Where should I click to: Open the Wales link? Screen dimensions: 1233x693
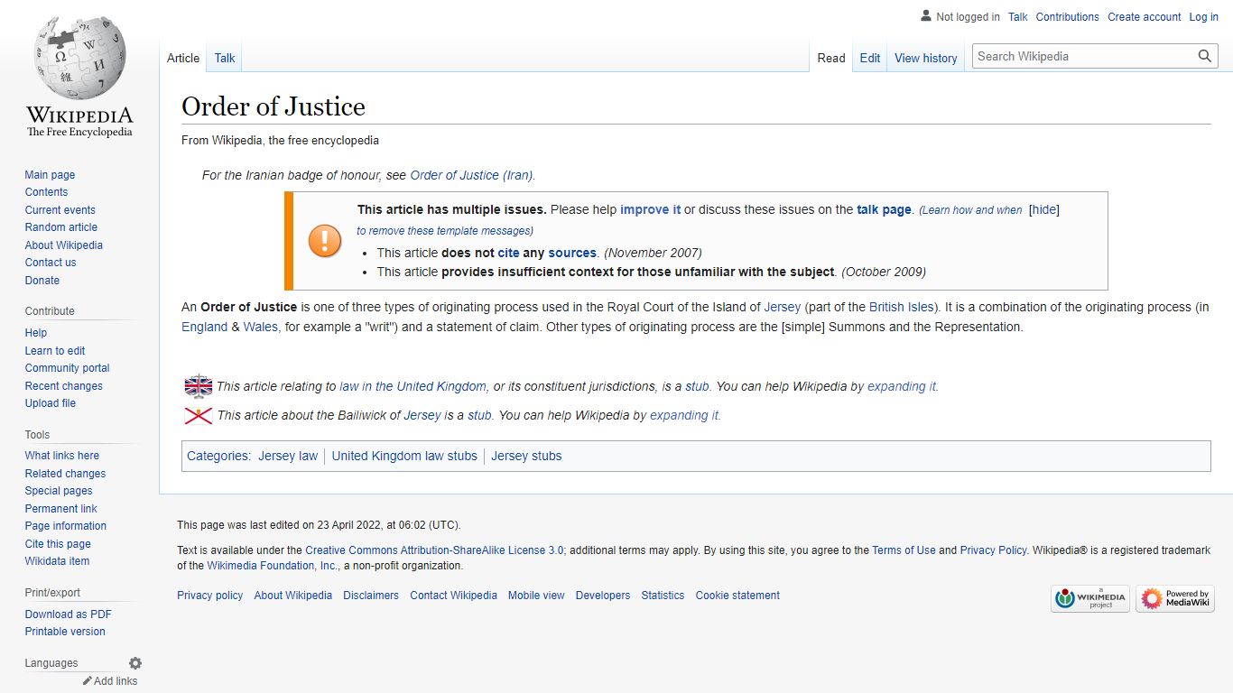260,327
